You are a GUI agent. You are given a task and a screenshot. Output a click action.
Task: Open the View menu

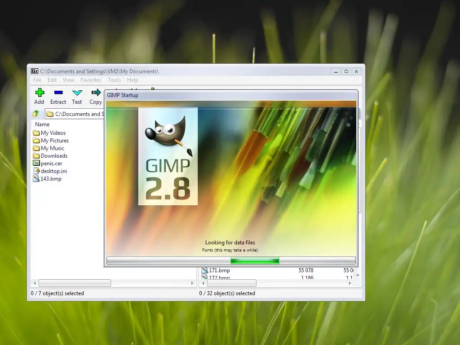click(x=68, y=80)
